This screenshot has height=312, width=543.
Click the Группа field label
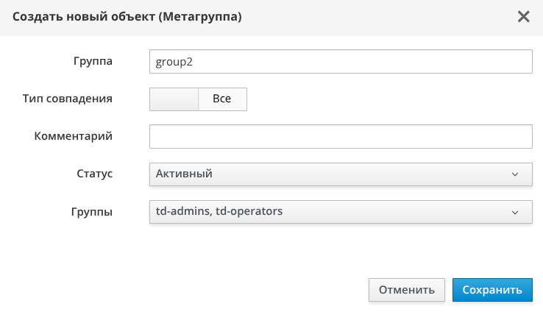[93, 61]
